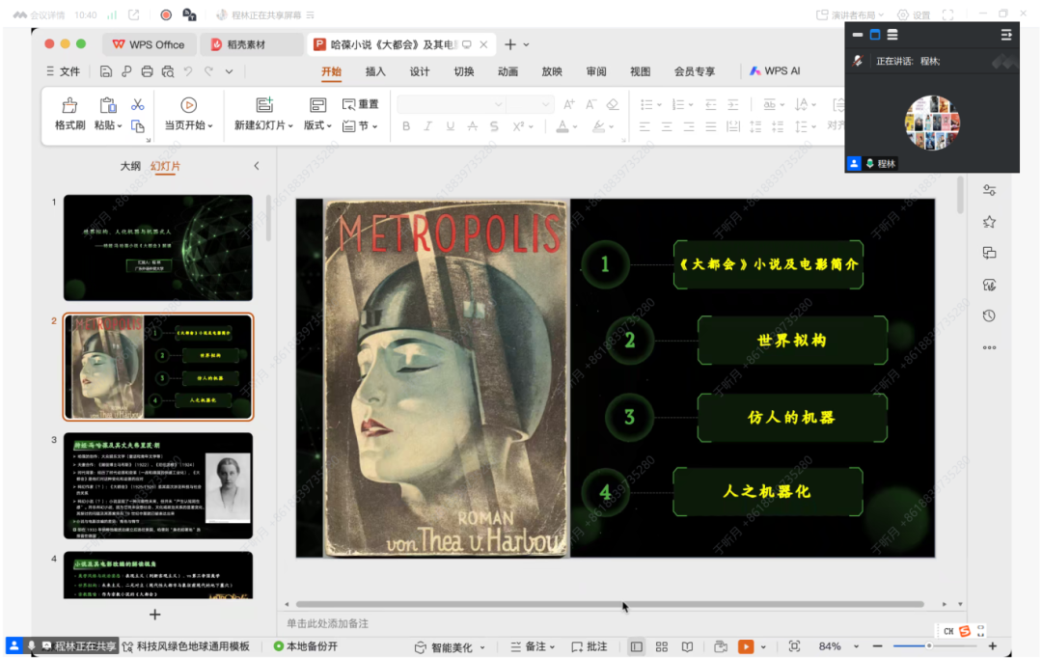Screen dimensions: 1042x658
Task: Click the Reset (重置) slide button
Action: pos(360,104)
